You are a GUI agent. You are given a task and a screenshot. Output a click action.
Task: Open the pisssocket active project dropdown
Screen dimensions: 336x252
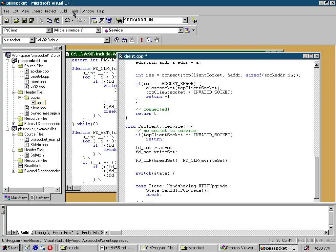[x=32, y=40]
